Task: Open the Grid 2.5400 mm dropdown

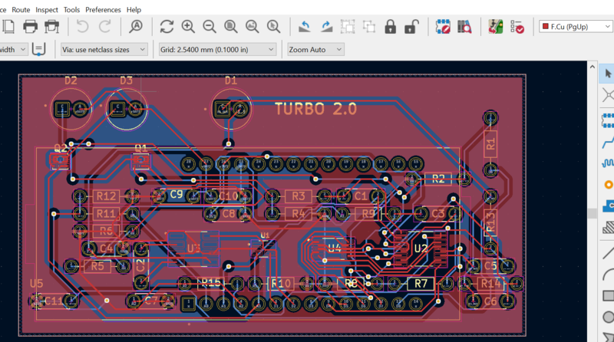Action: pos(217,49)
